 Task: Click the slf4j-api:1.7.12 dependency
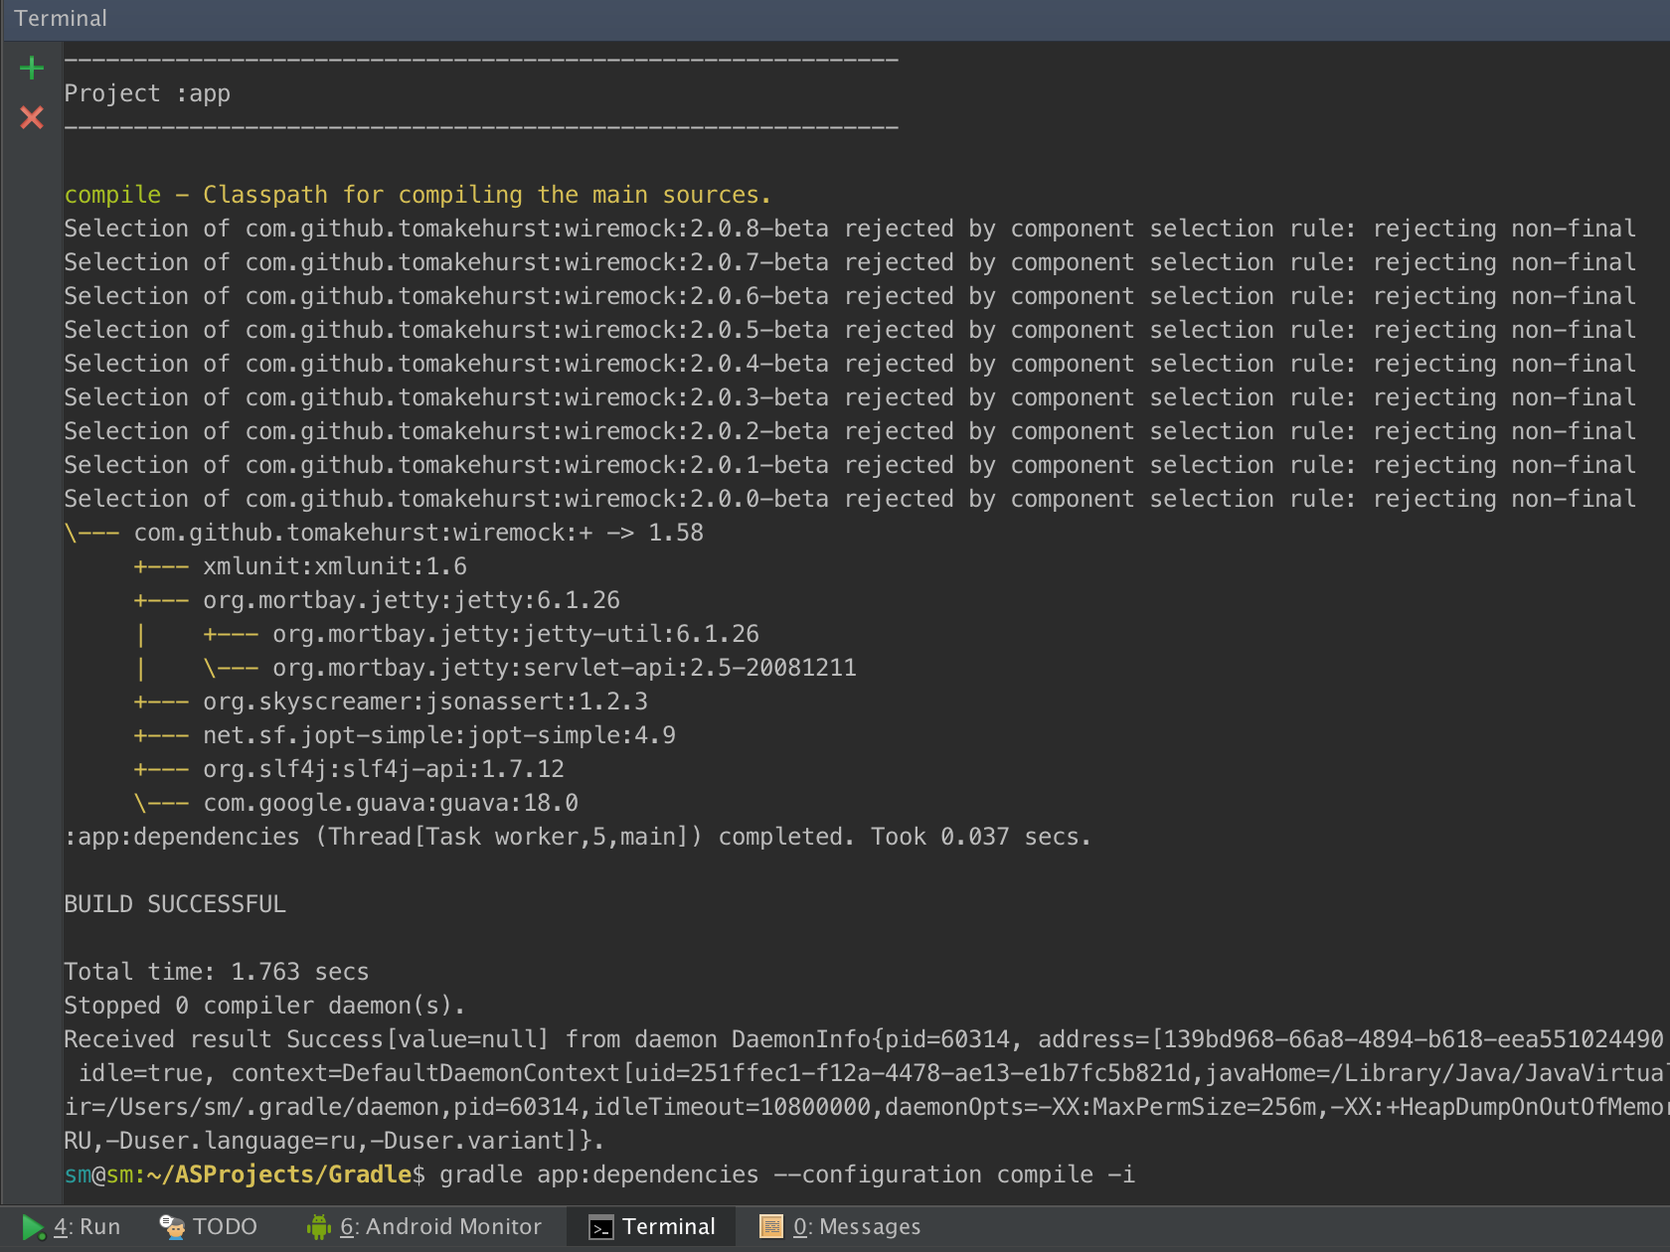click(x=349, y=769)
